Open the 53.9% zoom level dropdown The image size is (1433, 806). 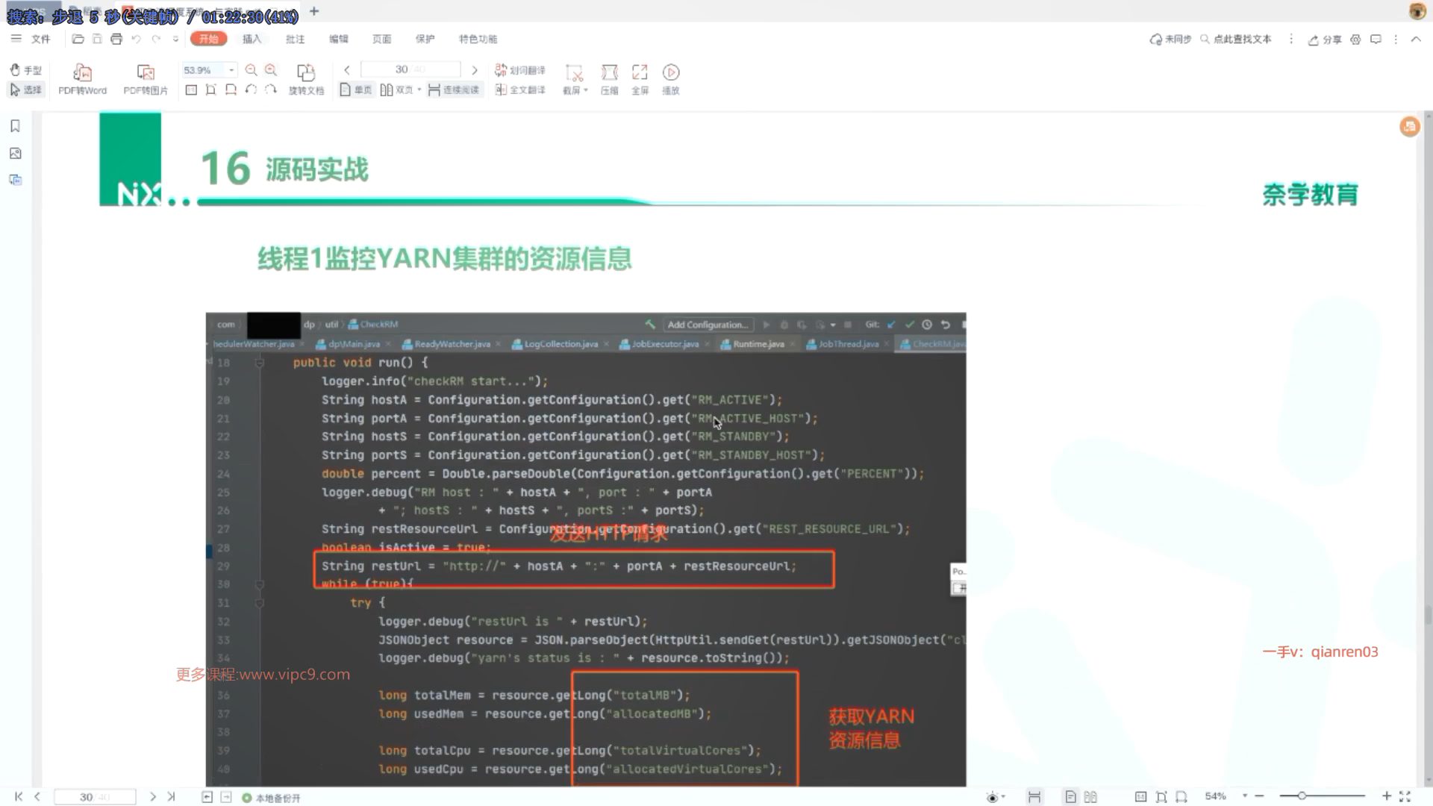(x=231, y=70)
